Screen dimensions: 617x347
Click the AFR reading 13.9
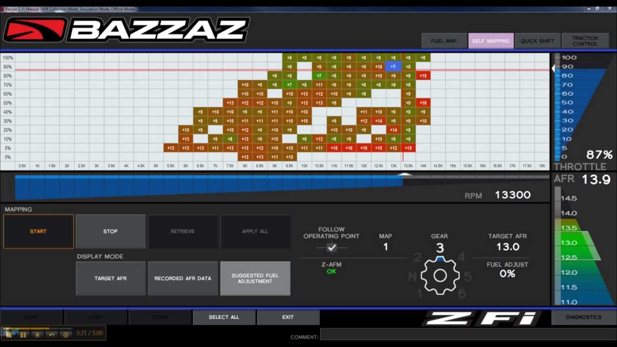point(596,180)
